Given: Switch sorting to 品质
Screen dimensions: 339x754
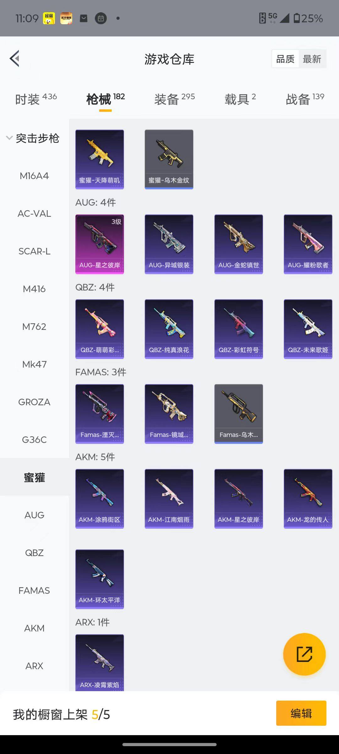Looking at the screenshot, I should point(285,59).
